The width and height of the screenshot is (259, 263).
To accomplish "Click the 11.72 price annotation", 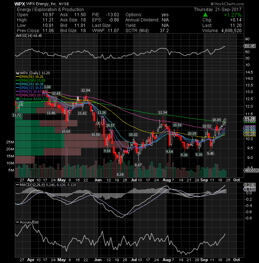I will [x=17, y=115].
